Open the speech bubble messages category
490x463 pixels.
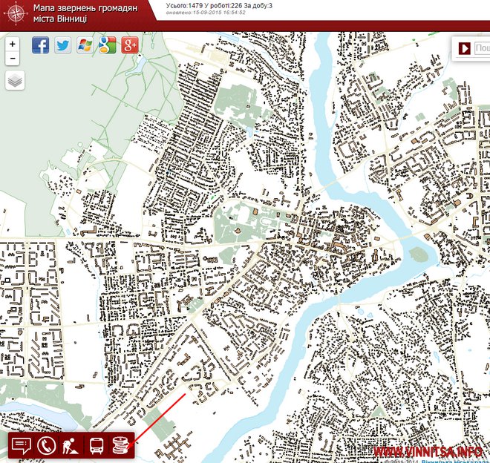pyautogui.click(x=22, y=446)
